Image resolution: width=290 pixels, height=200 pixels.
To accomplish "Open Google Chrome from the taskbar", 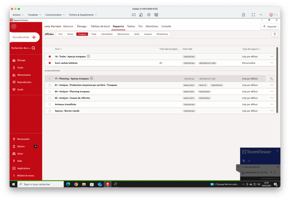I will click(x=76, y=184).
